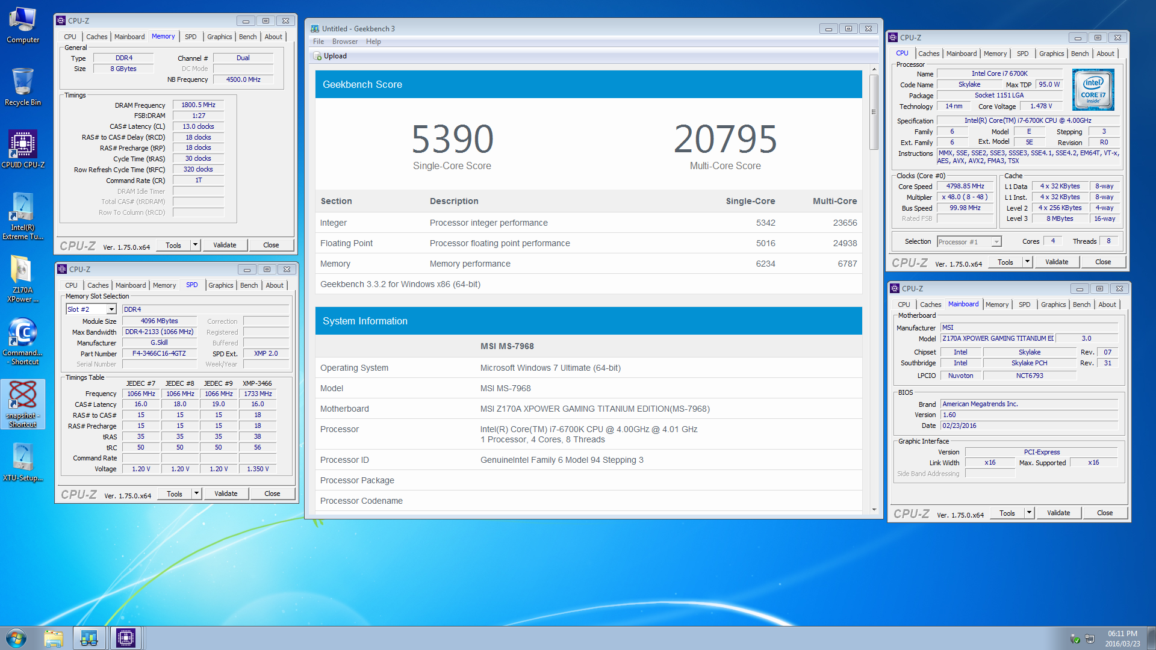Expand Tools arrow in CPU-Z Mainboard window
1156x650 pixels.
[1029, 513]
